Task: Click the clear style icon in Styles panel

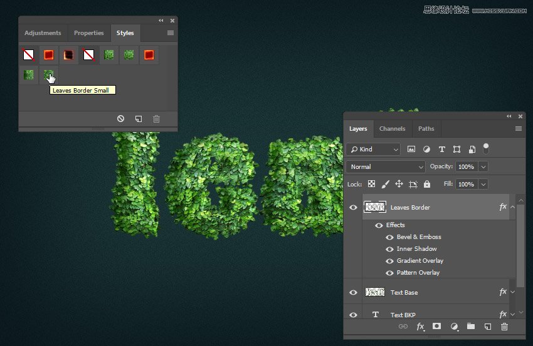Action: [x=120, y=119]
